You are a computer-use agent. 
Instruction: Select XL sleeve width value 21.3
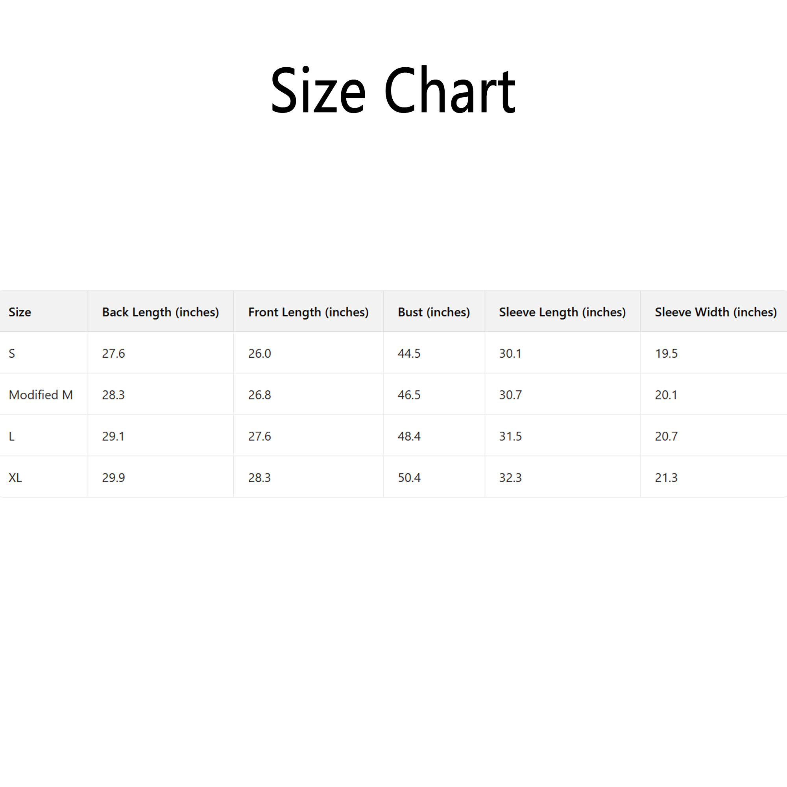pos(666,477)
